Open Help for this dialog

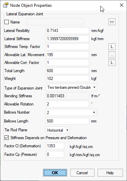[x=110, y=173]
